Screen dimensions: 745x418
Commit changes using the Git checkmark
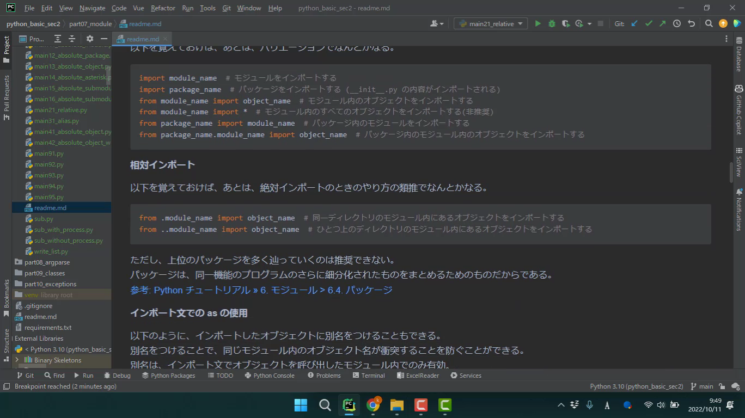[649, 23]
